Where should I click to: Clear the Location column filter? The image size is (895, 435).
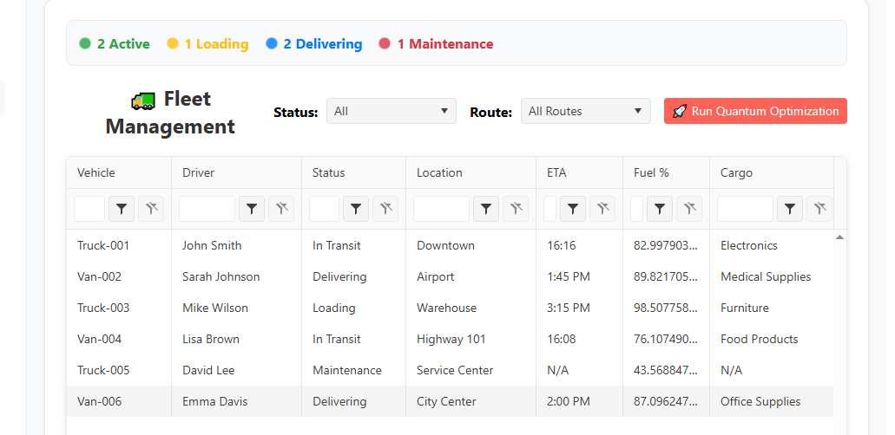516,209
